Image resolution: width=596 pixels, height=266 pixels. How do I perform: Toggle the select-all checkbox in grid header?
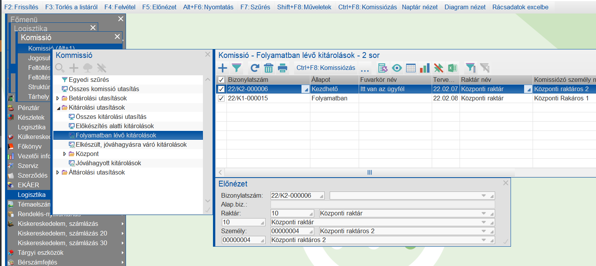(x=221, y=80)
